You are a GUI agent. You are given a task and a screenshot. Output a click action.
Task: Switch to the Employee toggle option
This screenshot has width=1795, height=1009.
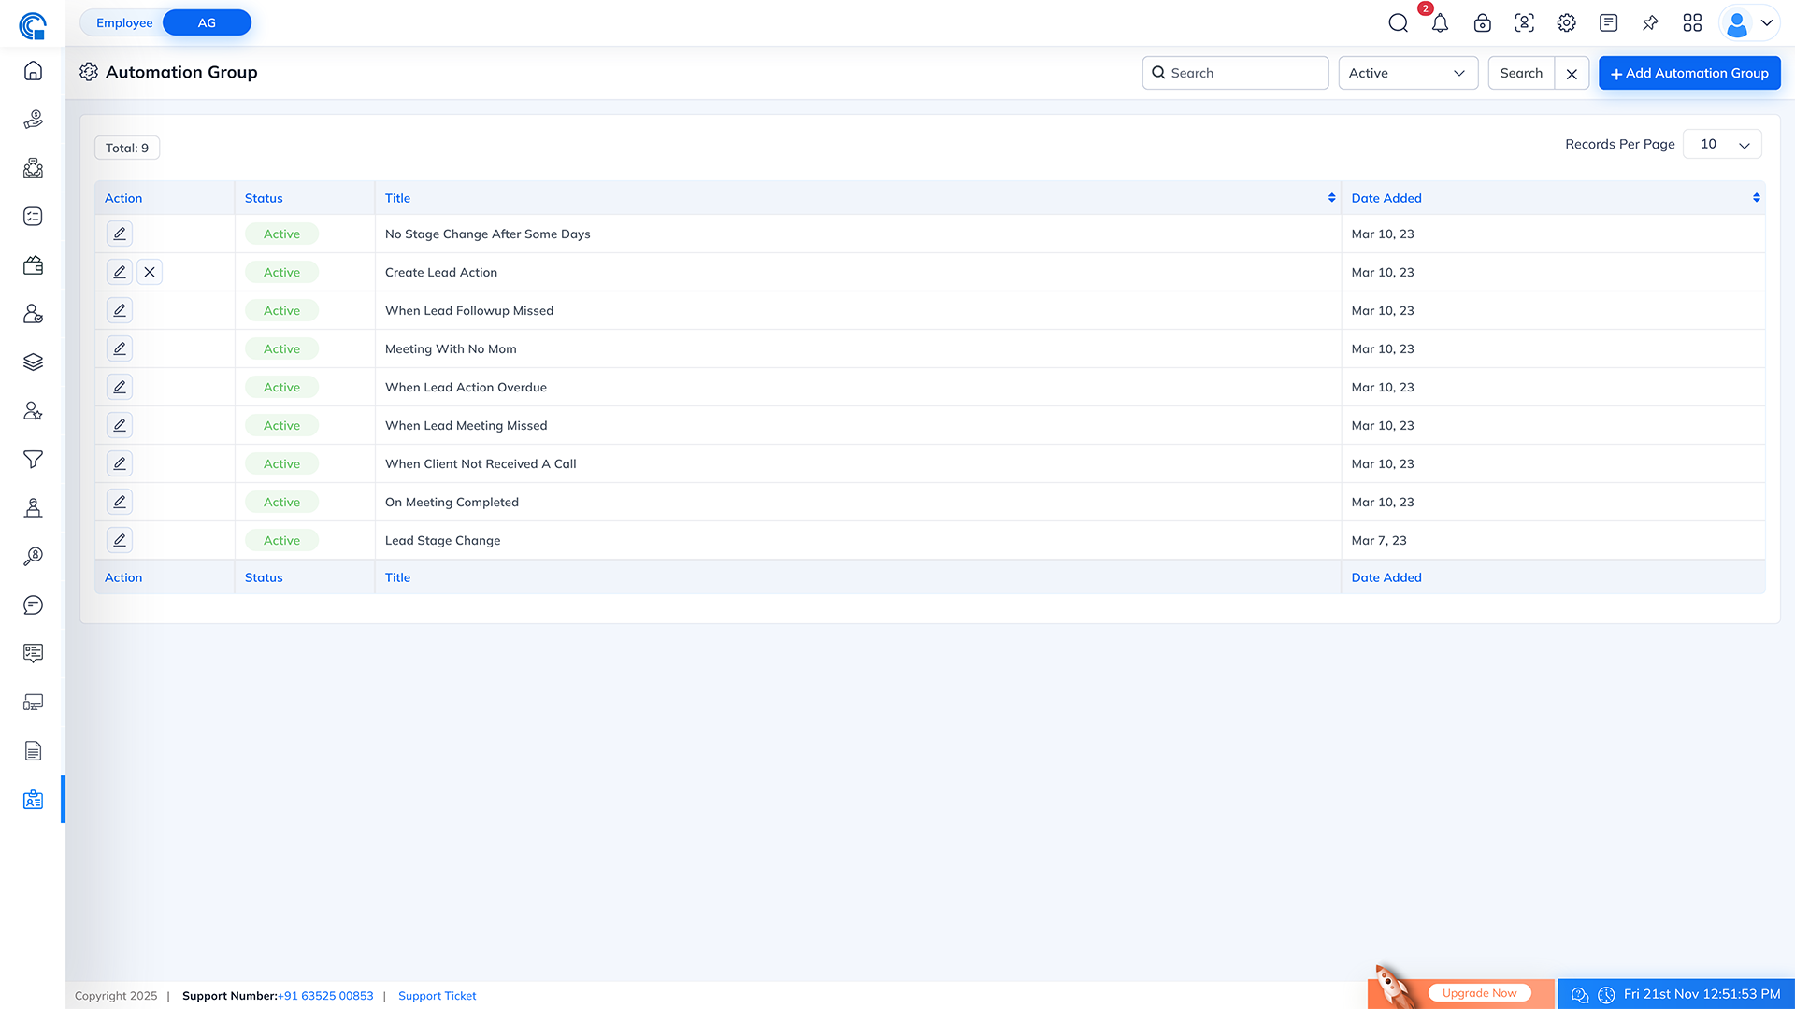pyautogui.click(x=124, y=22)
